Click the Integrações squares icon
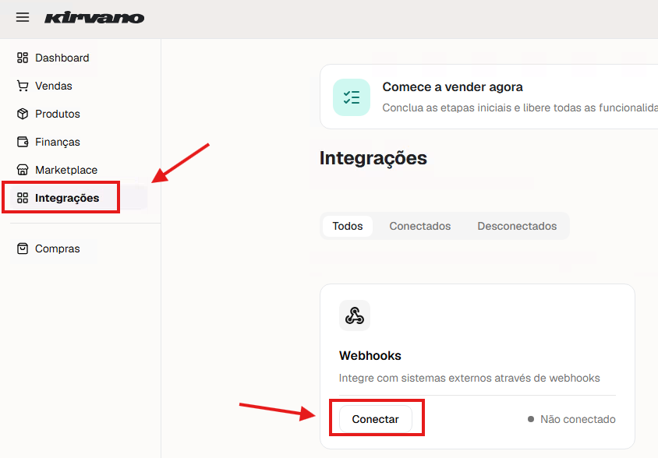The image size is (658, 458). click(x=23, y=198)
